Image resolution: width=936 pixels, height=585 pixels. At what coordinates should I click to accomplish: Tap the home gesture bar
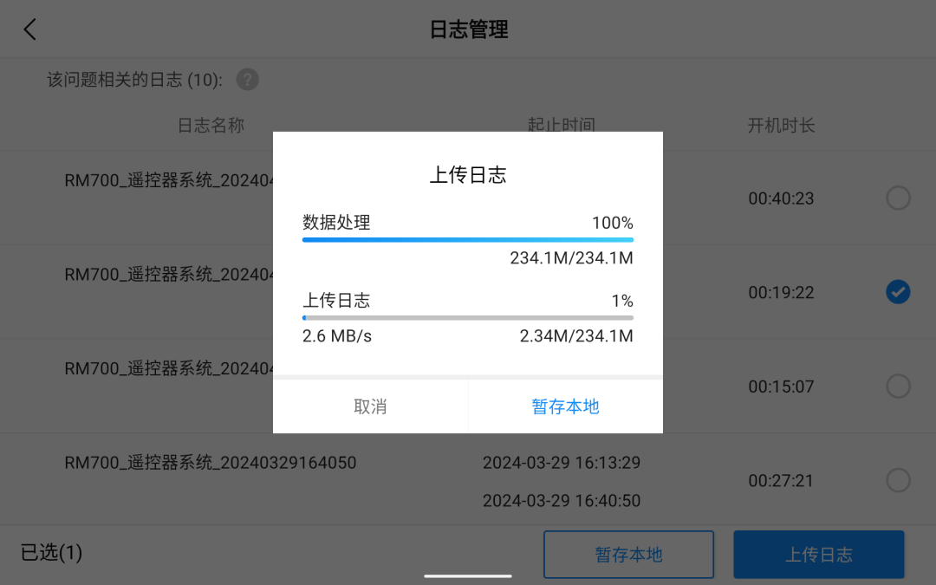[x=468, y=576]
